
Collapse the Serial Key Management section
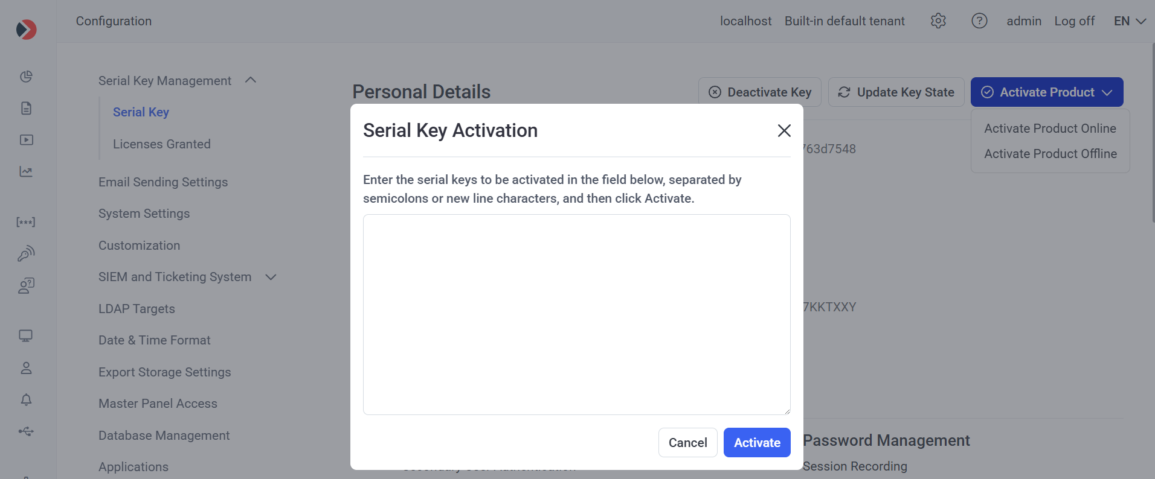coord(251,80)
